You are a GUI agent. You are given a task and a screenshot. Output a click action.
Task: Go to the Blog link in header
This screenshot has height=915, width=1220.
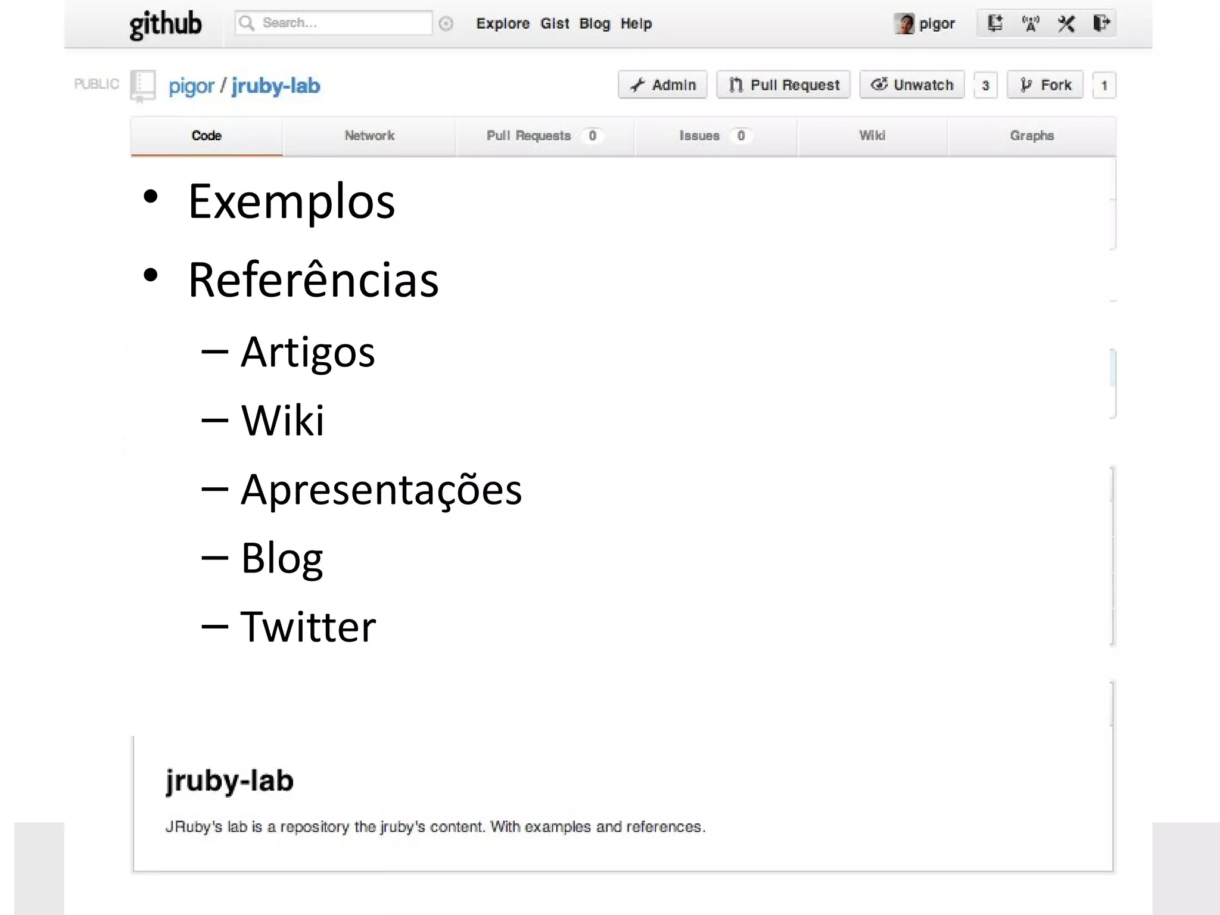tap(595, 24)
